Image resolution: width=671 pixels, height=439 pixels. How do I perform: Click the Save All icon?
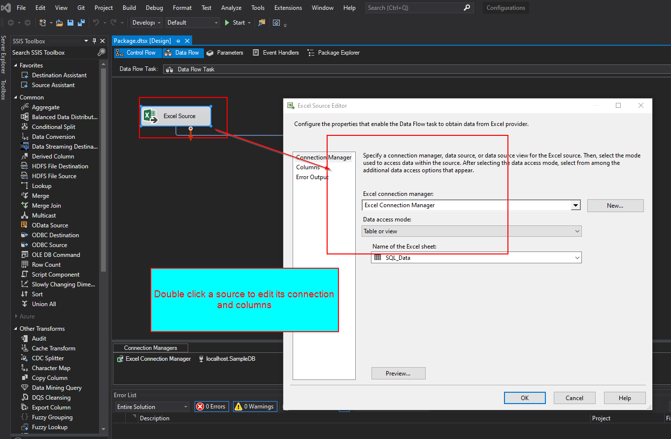tap(81, 23)
